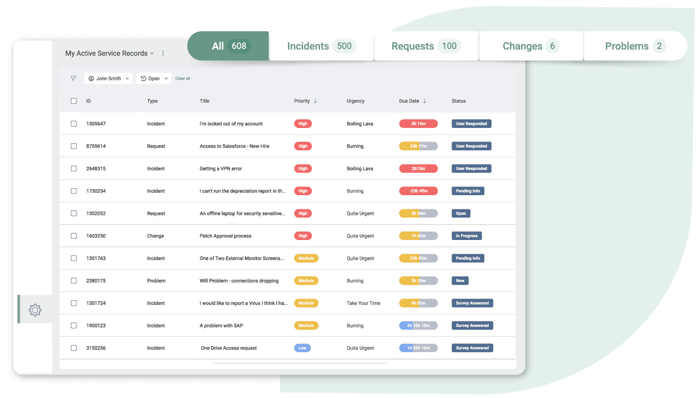Open "Access to Salesforce - New Hire" request
This screenshot has height=398, width=699.
(234, 146)
